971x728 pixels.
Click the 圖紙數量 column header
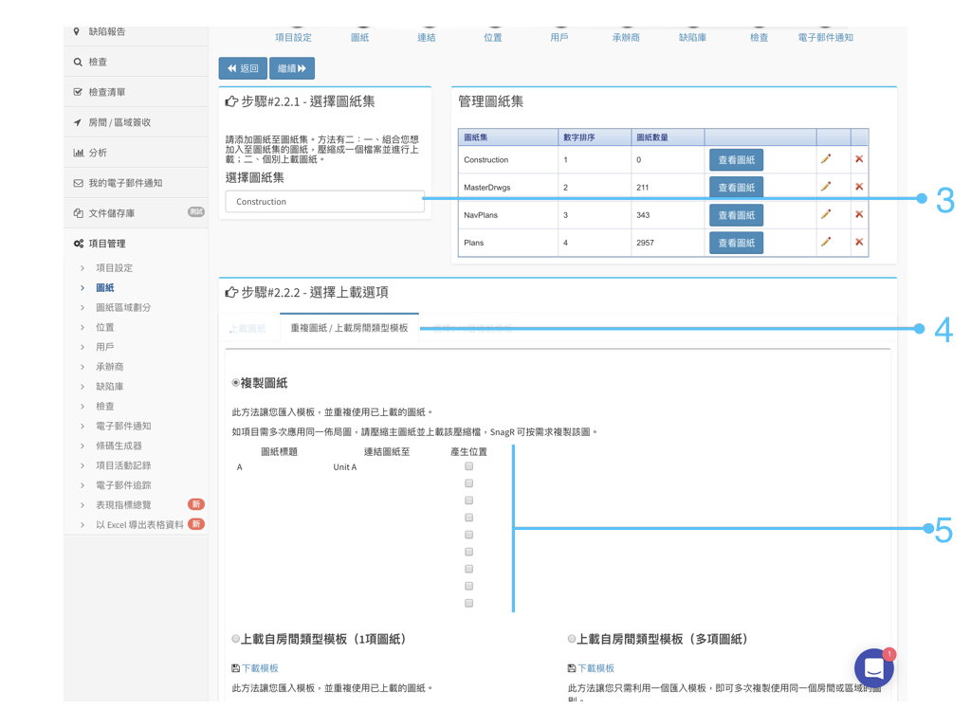point(652,137)
